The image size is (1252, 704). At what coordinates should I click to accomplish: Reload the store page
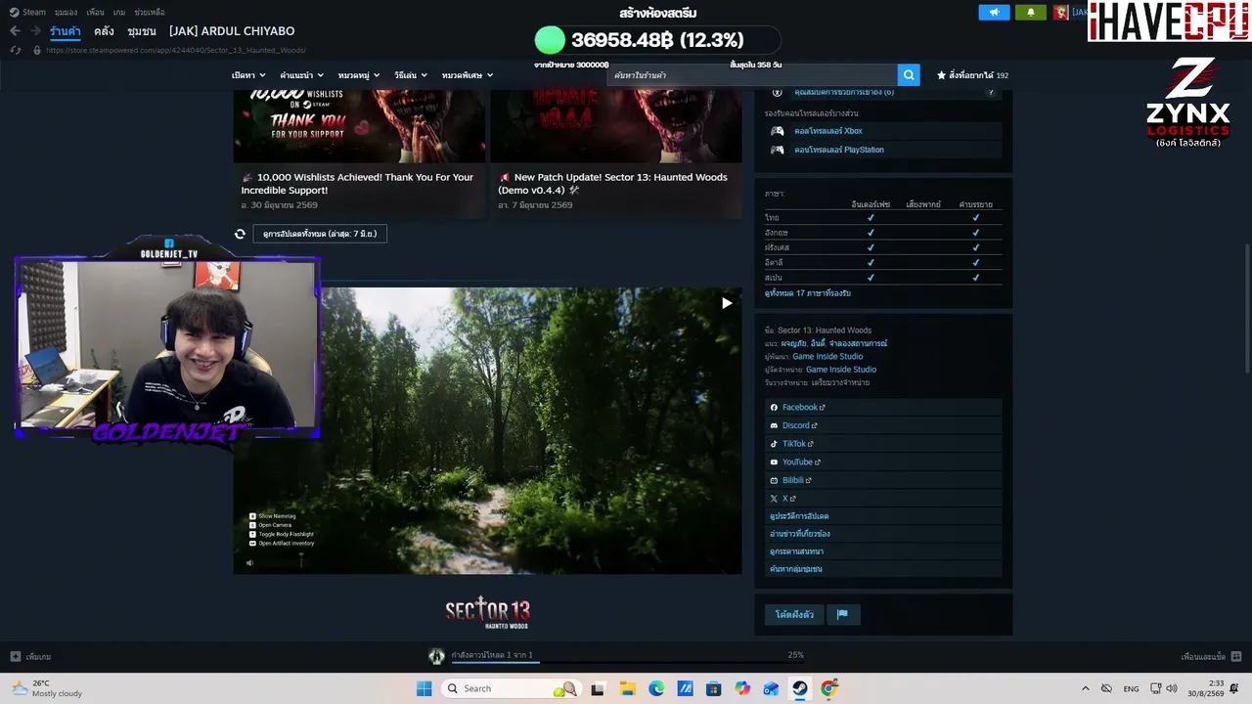[x=15, y=50]
